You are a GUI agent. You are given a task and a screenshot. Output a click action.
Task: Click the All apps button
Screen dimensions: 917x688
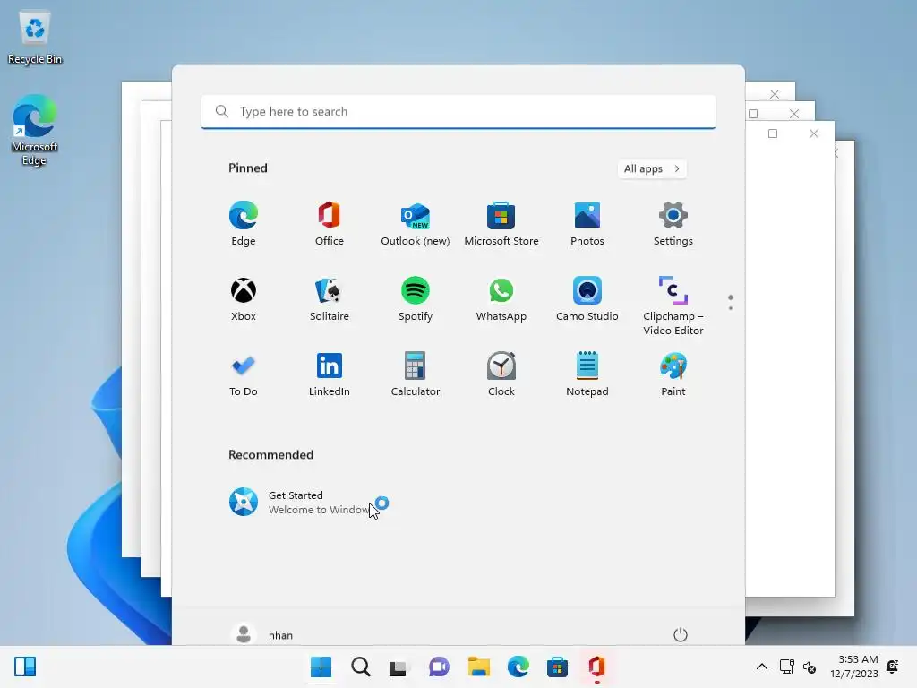652,168
